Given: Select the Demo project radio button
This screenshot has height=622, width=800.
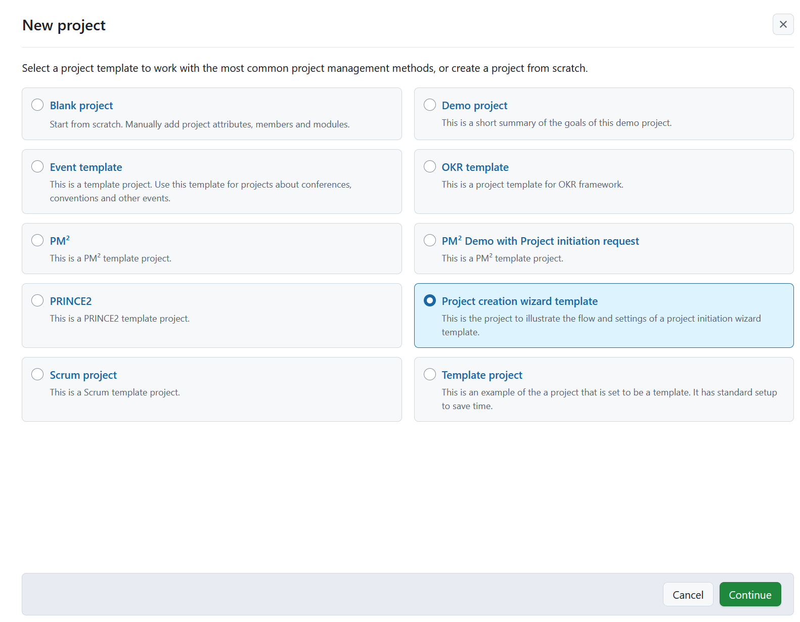Looking at the screenshot, I should [429, 105].
